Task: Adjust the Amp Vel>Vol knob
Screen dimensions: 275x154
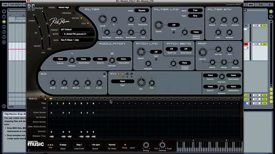Action: pyautogui.click(x=218, y=50)
